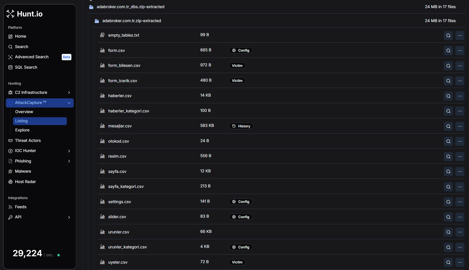Click the chart icon beside settings.csv
This screenshot has height=270, width=469.
pos(102,202)
